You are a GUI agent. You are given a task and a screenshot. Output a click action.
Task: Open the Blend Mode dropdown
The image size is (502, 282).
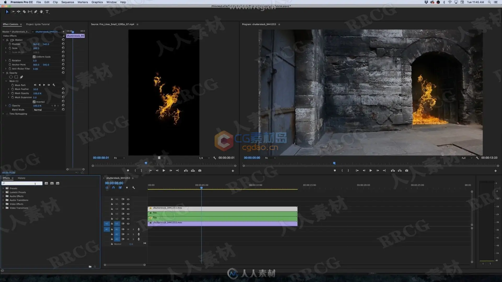coord(45,110)
